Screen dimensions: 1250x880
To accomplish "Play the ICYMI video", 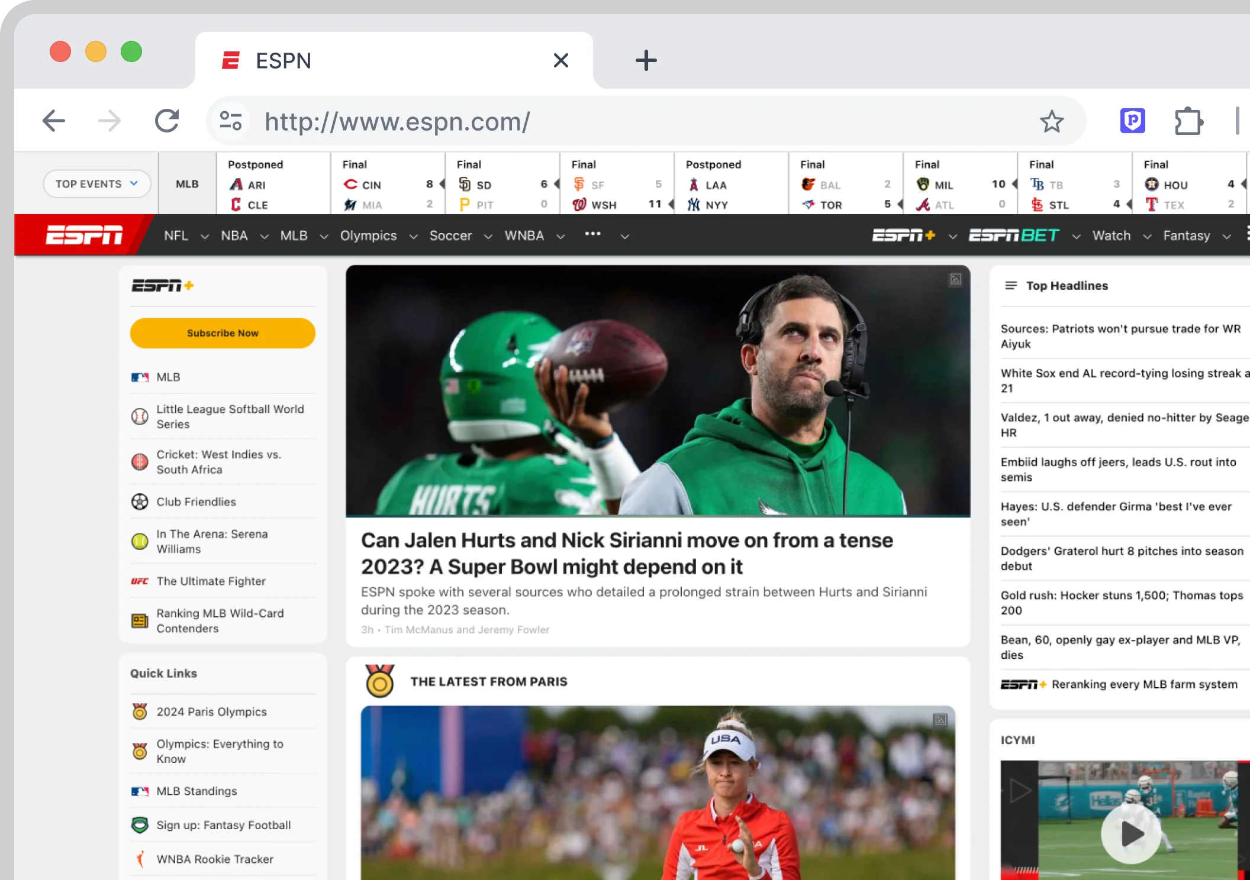I will 1130,834.
